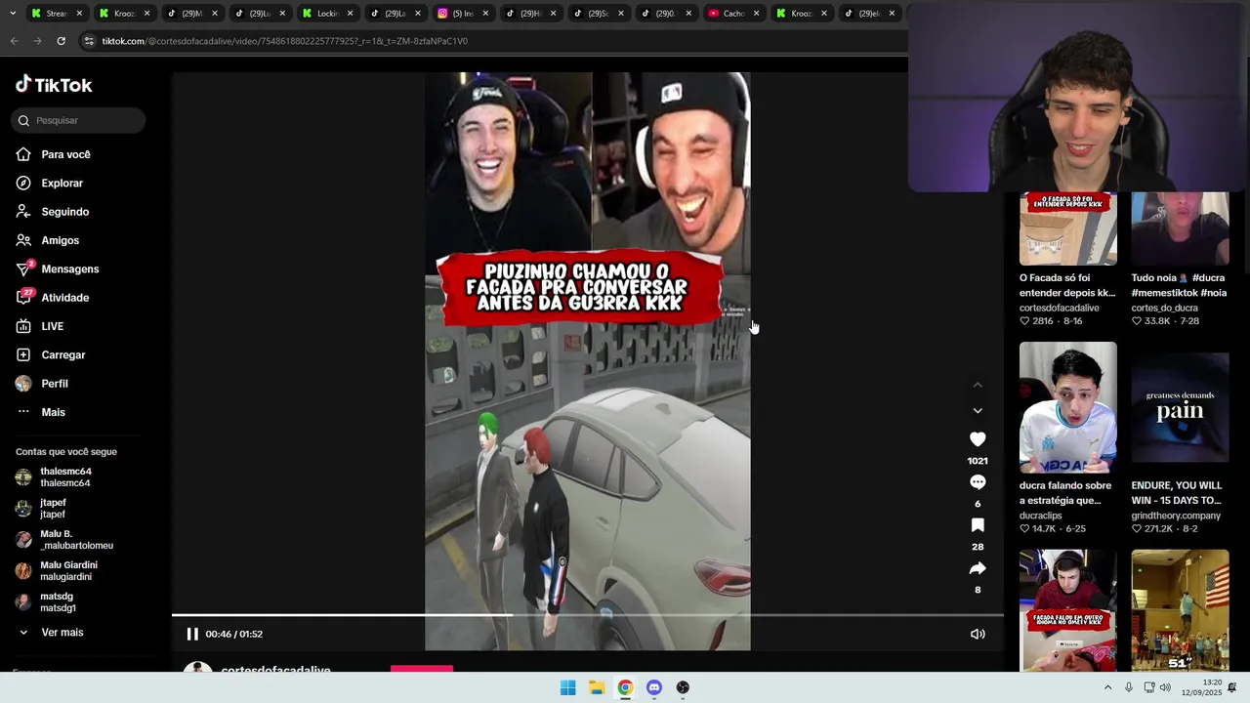Click the browser back arrow
The image size is (1250, 703).
tap(14, 41)
